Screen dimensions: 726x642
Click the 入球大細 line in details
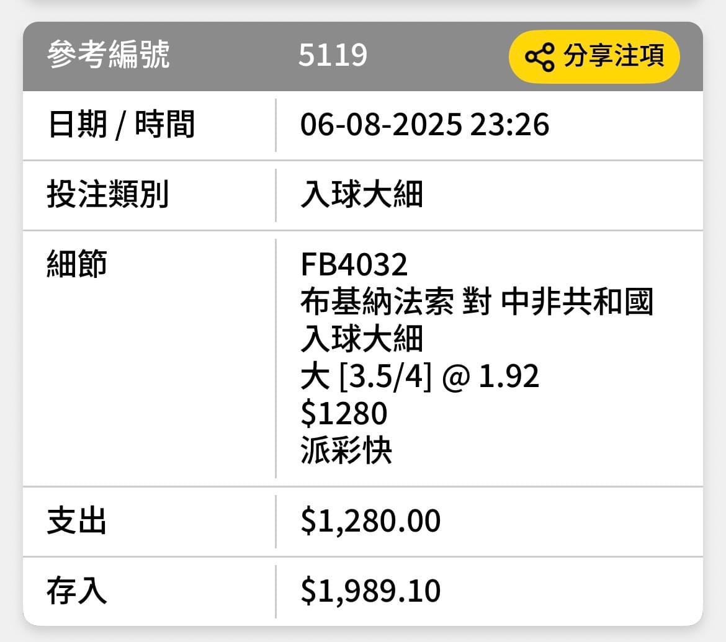362,338
